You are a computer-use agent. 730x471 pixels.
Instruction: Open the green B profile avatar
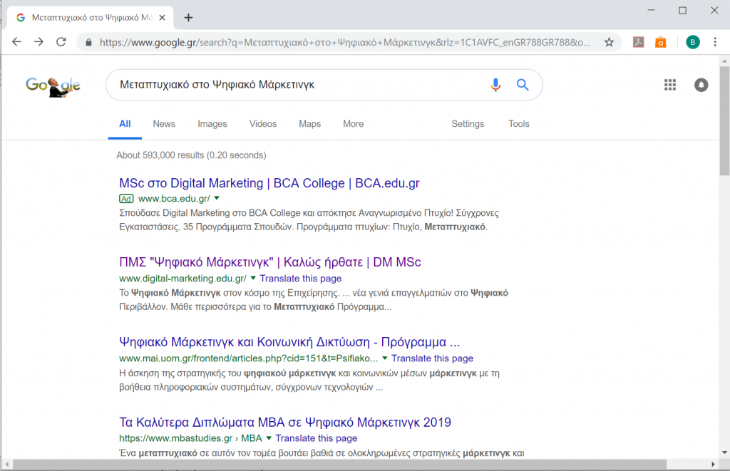coord(693,42)
